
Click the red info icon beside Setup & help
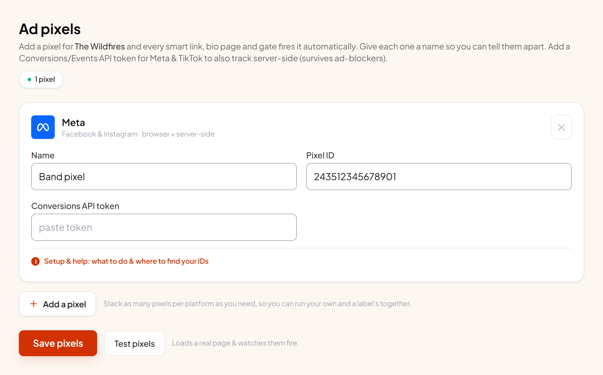pyautogui.click(x=35, y=261)
